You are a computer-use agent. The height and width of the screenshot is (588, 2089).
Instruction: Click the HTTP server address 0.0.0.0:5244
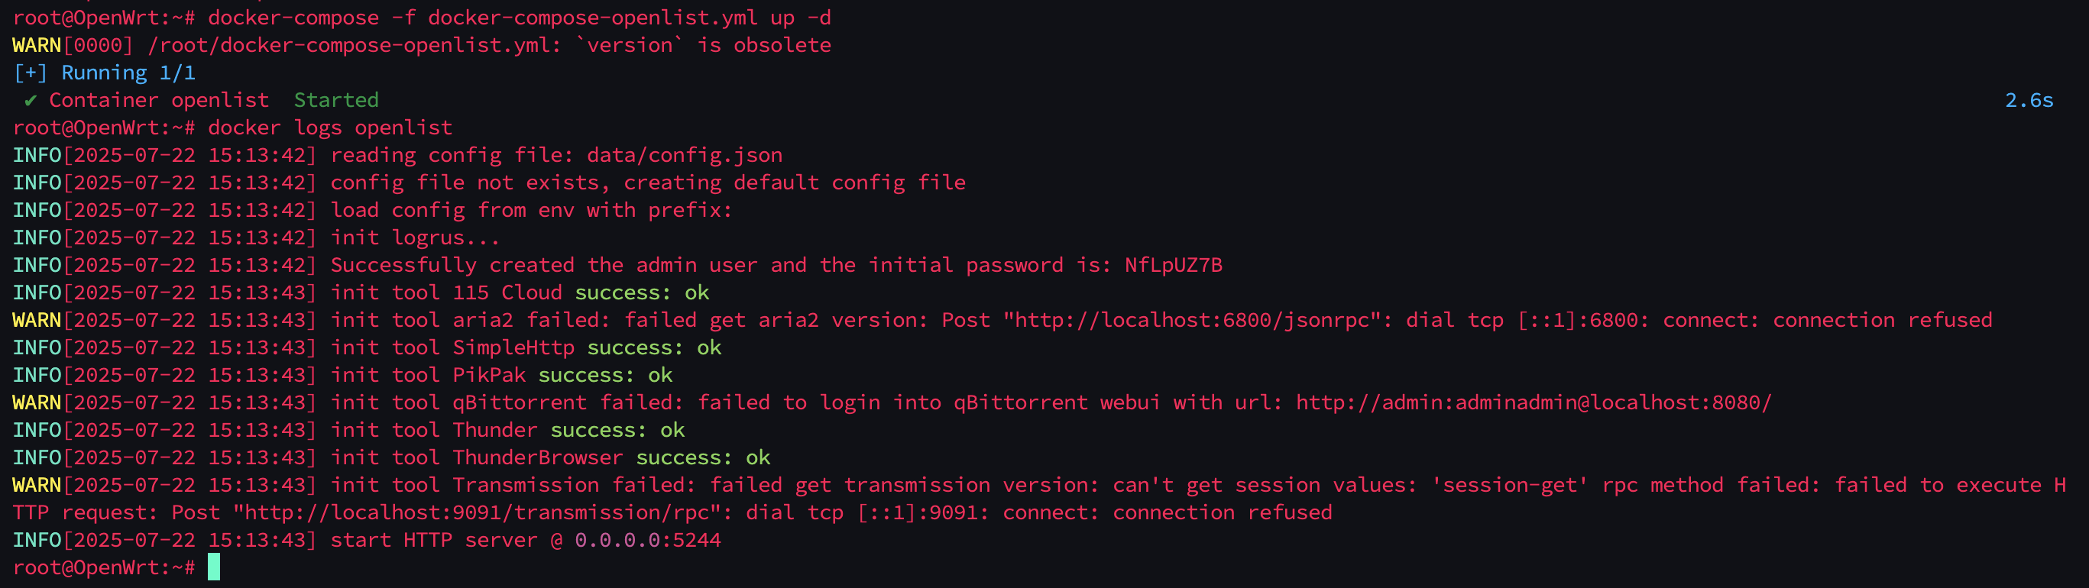point(647,540)
